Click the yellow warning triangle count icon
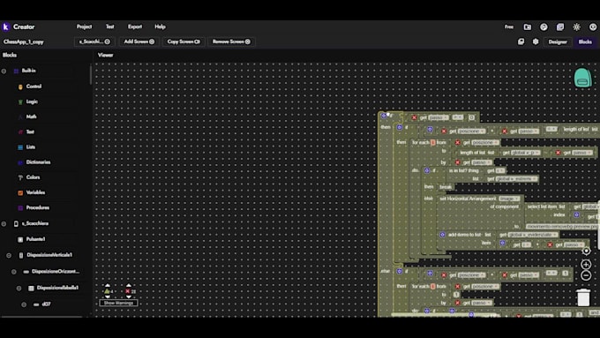Image resolution: width=600 pixels, height=338 pixels. coord(107,291)
